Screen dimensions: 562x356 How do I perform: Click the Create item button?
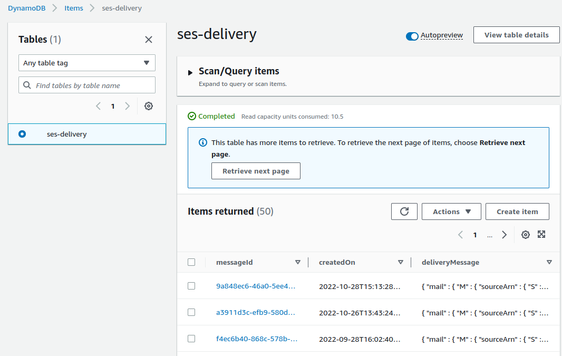pos(517,211)
